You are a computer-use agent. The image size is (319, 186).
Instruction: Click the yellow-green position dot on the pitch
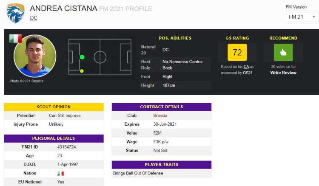click(82, 71)
